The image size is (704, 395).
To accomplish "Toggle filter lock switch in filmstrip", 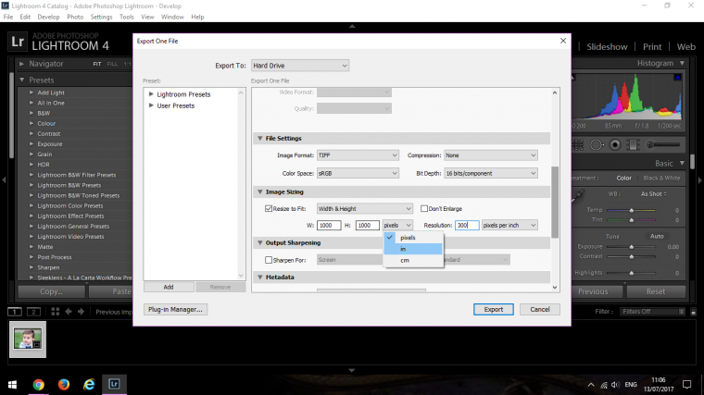I will pyautogui.click(x=693, y=311).
